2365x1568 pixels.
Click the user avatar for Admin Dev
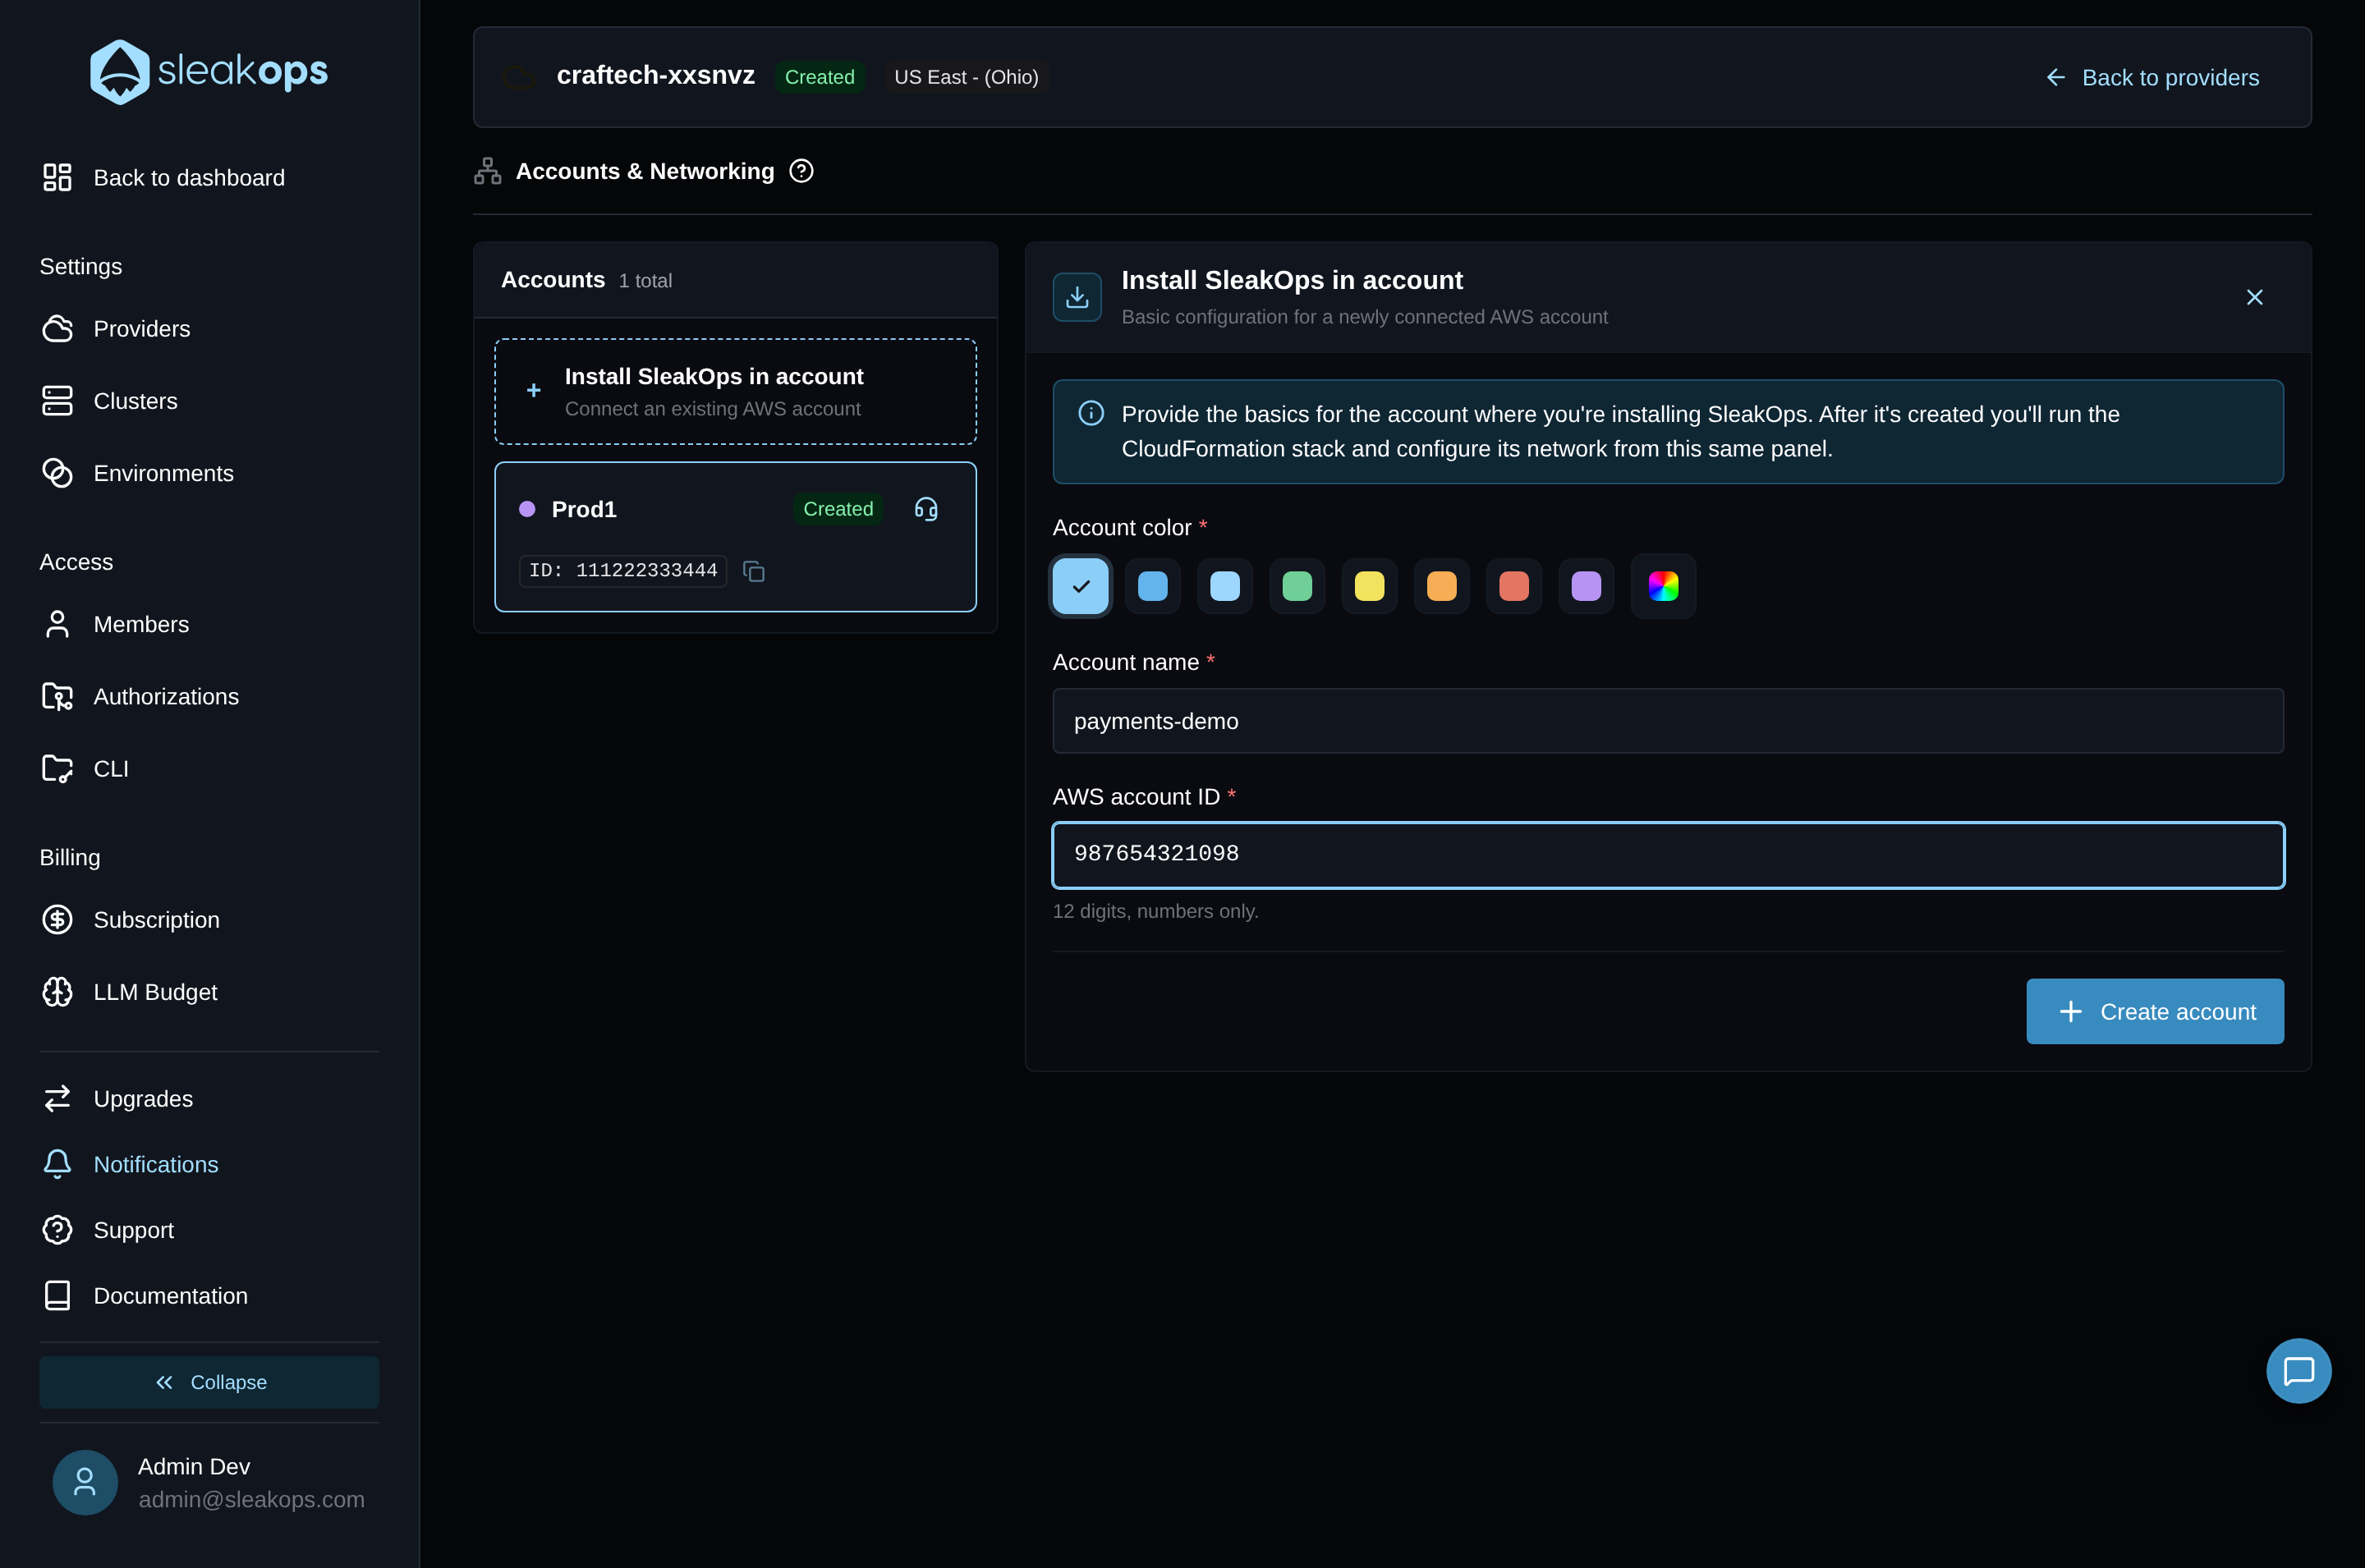pyautogui.click(x=85, y=1482)
